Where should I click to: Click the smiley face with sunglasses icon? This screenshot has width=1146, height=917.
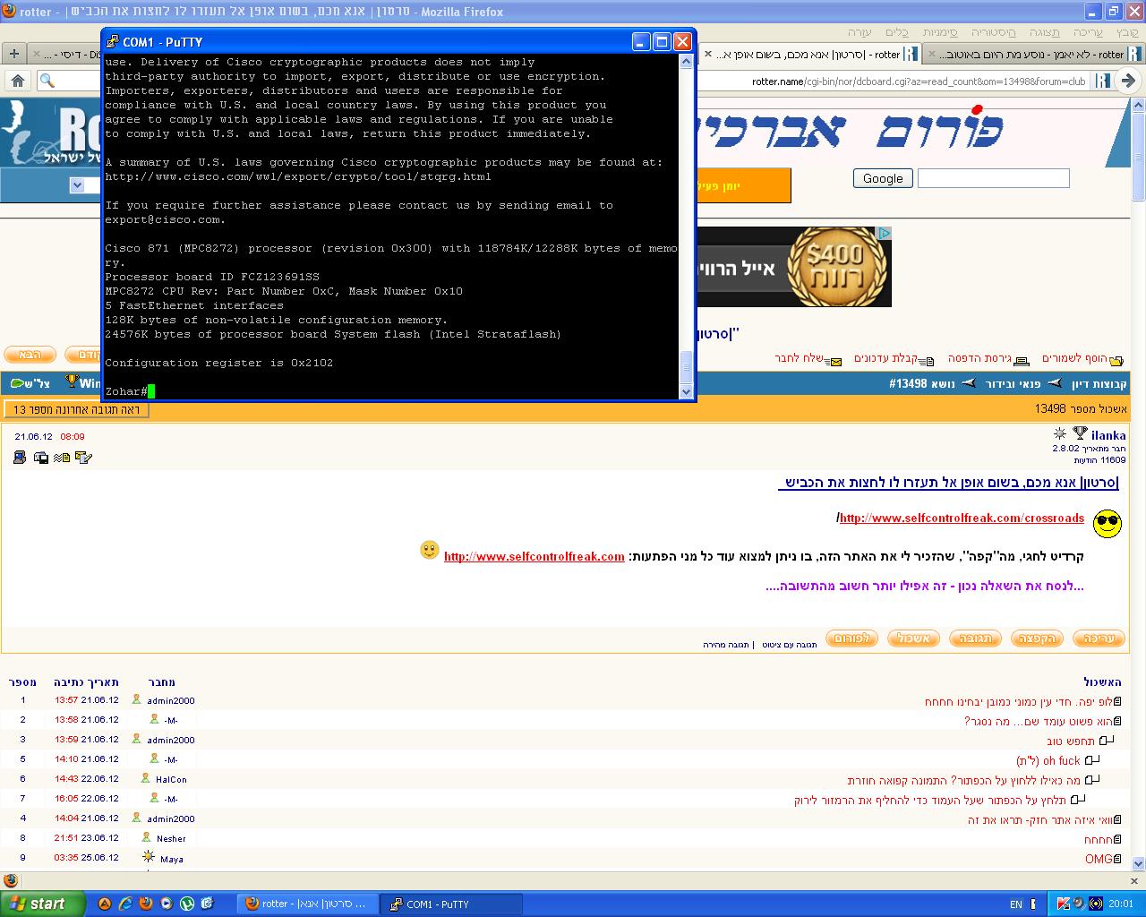(x=1108, y=523)
